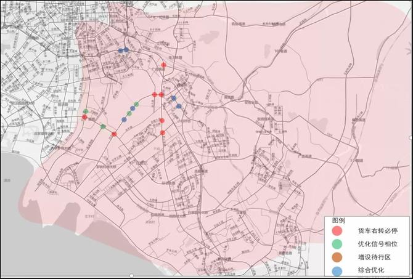Click the southernmost blue map marker

[x=125, y=119]
